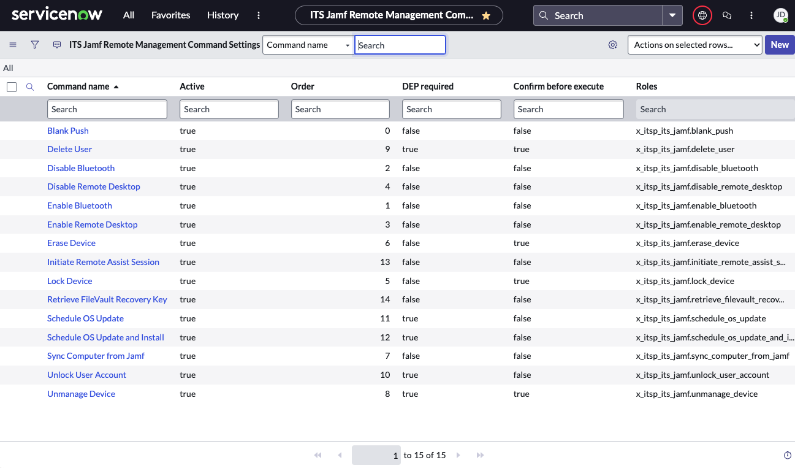Toggle favorite star on the title pill
This screenshot has height=468, width=795.
coord(486,15)
